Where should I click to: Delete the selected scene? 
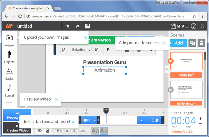201,43
